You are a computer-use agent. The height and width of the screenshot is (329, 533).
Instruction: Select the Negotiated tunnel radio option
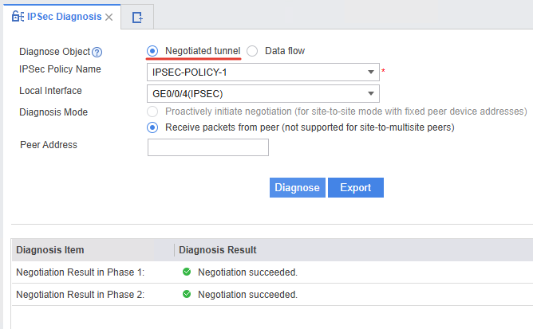coord(153,51)
